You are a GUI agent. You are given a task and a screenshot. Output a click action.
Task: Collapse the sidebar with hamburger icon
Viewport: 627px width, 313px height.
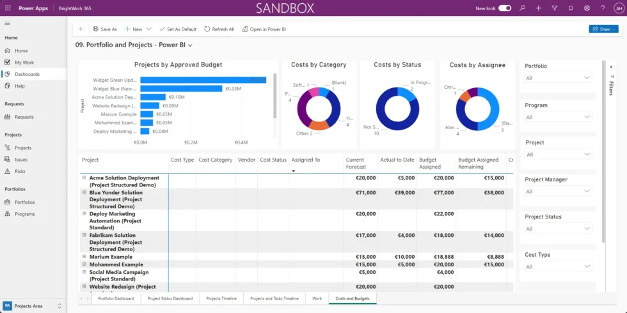[8, 24]
